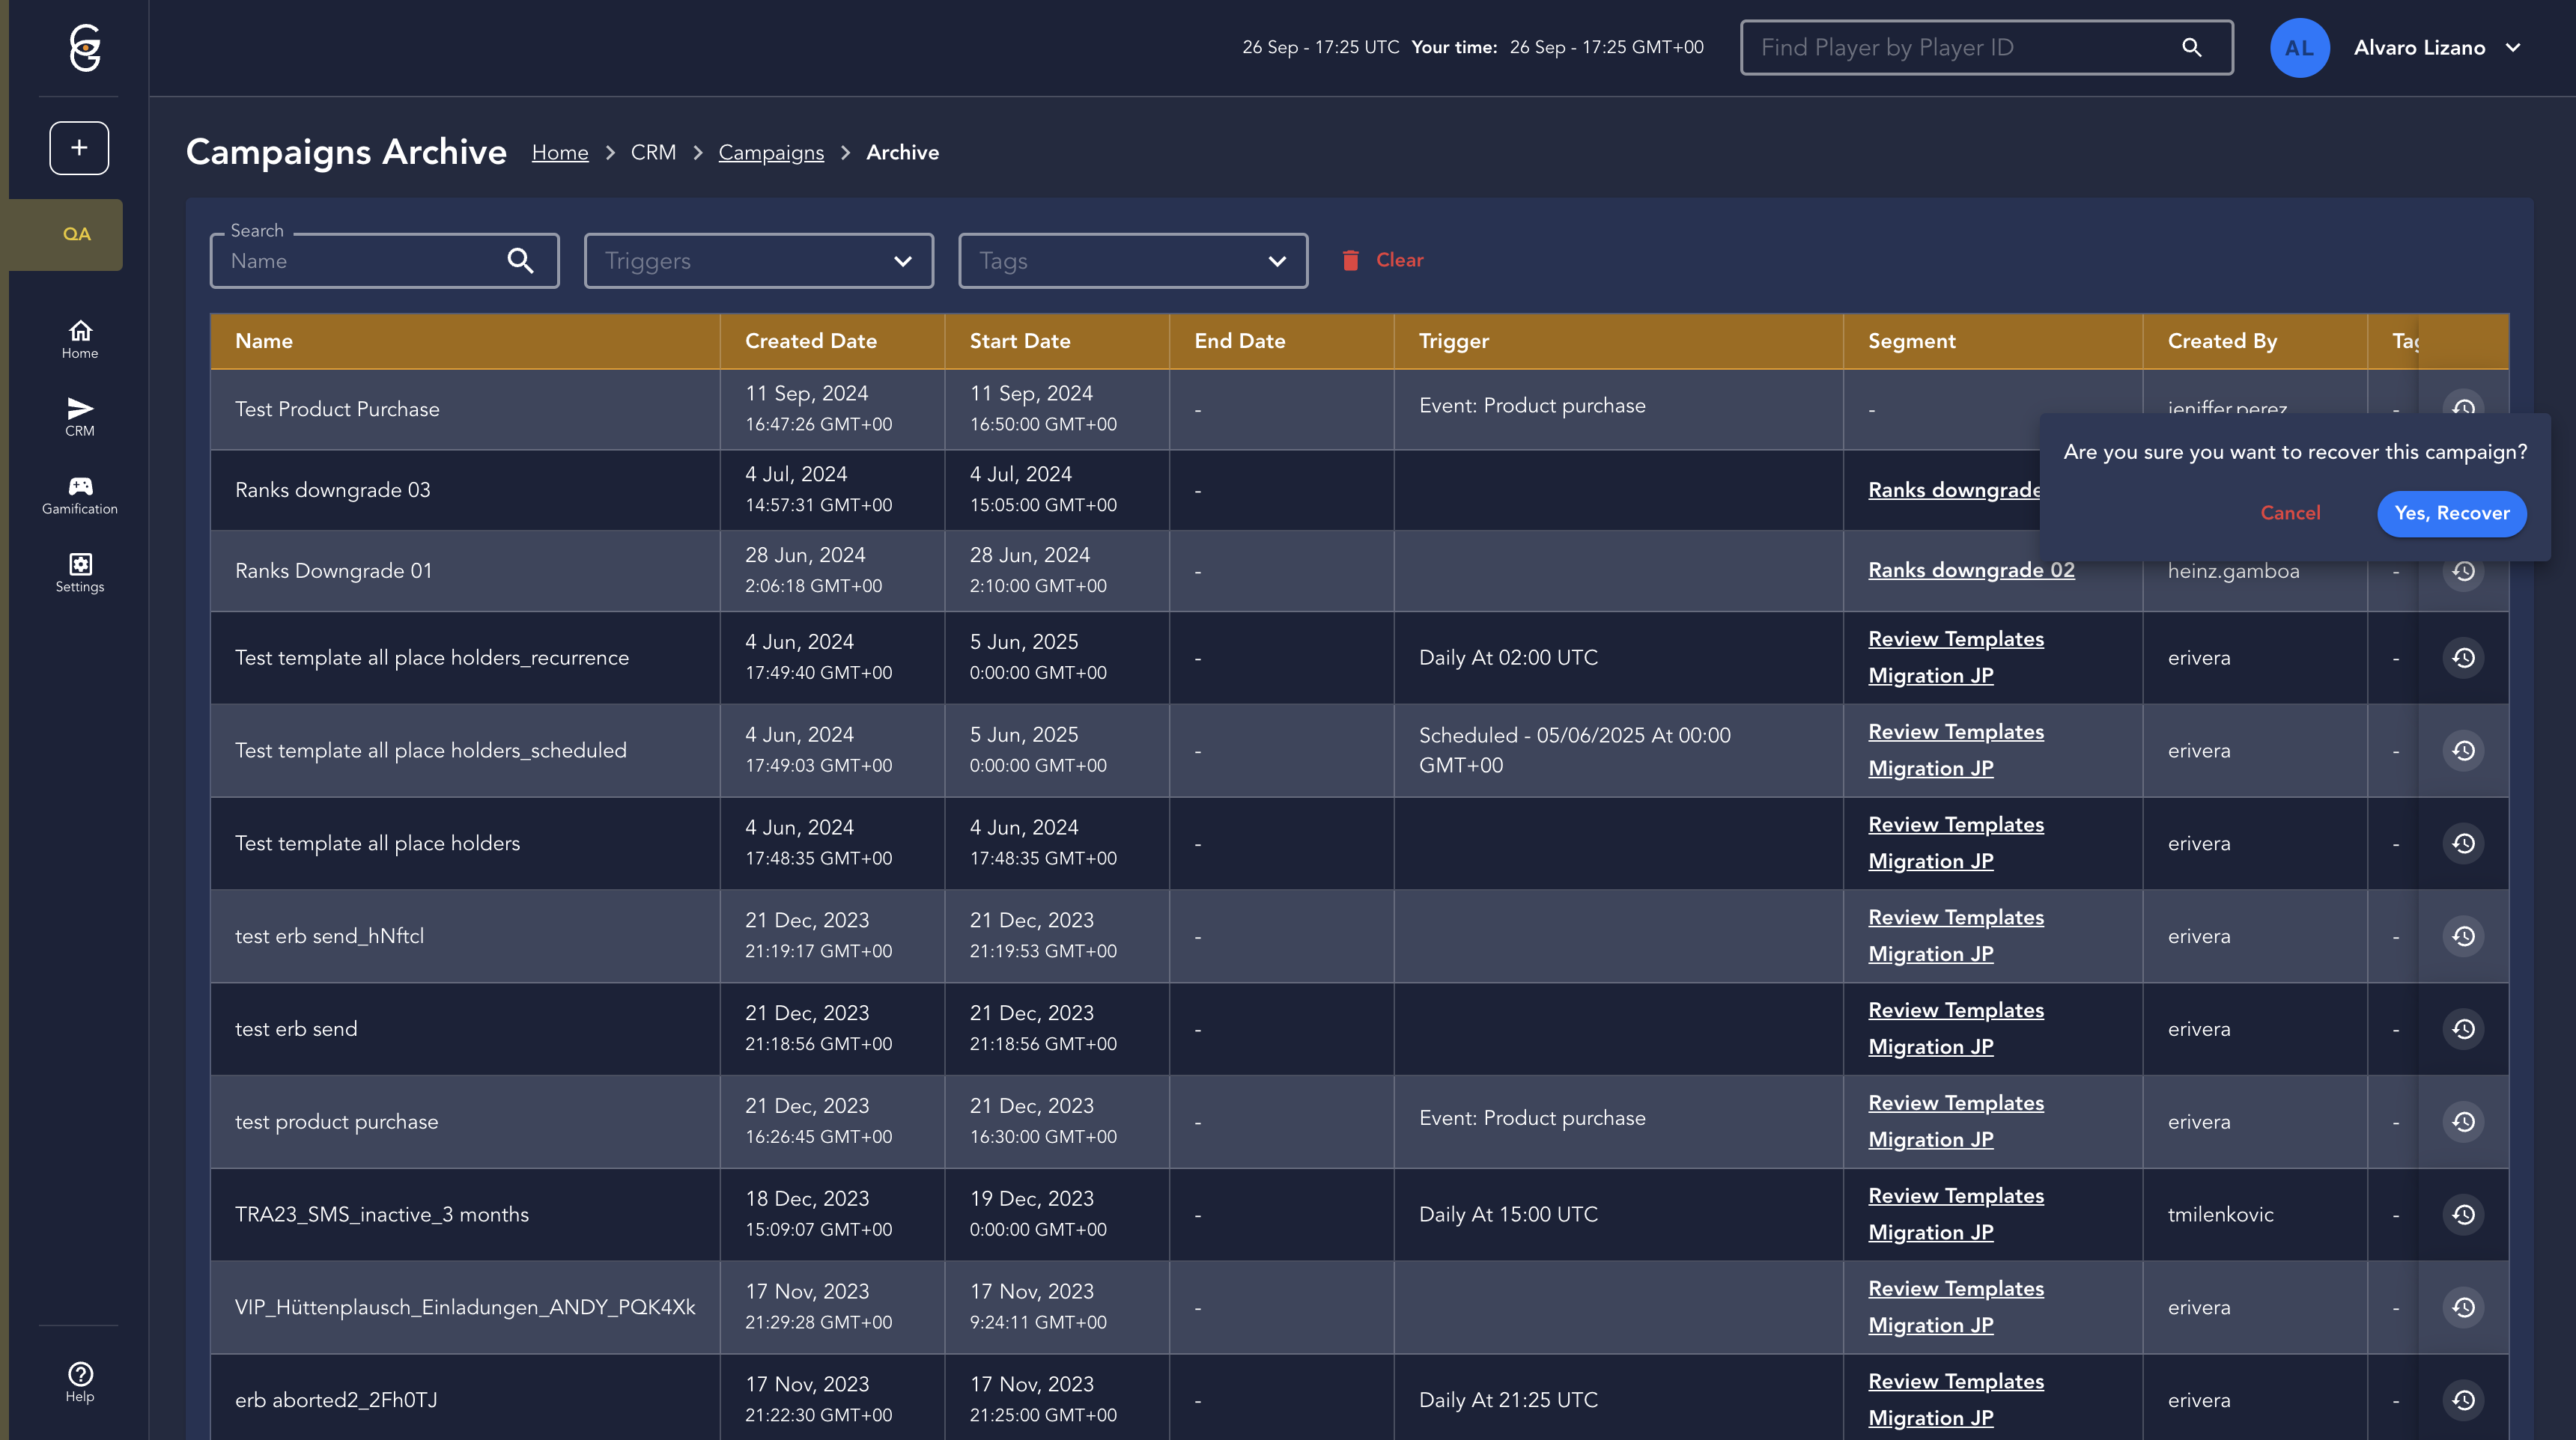Viewport: 2576px width, 1440px height.
Task: Expand the Triggers dropdown filter
Action: (759, 260)
